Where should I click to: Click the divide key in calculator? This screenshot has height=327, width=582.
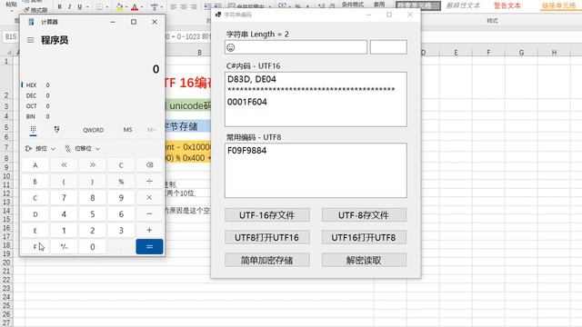pos(149,182)
